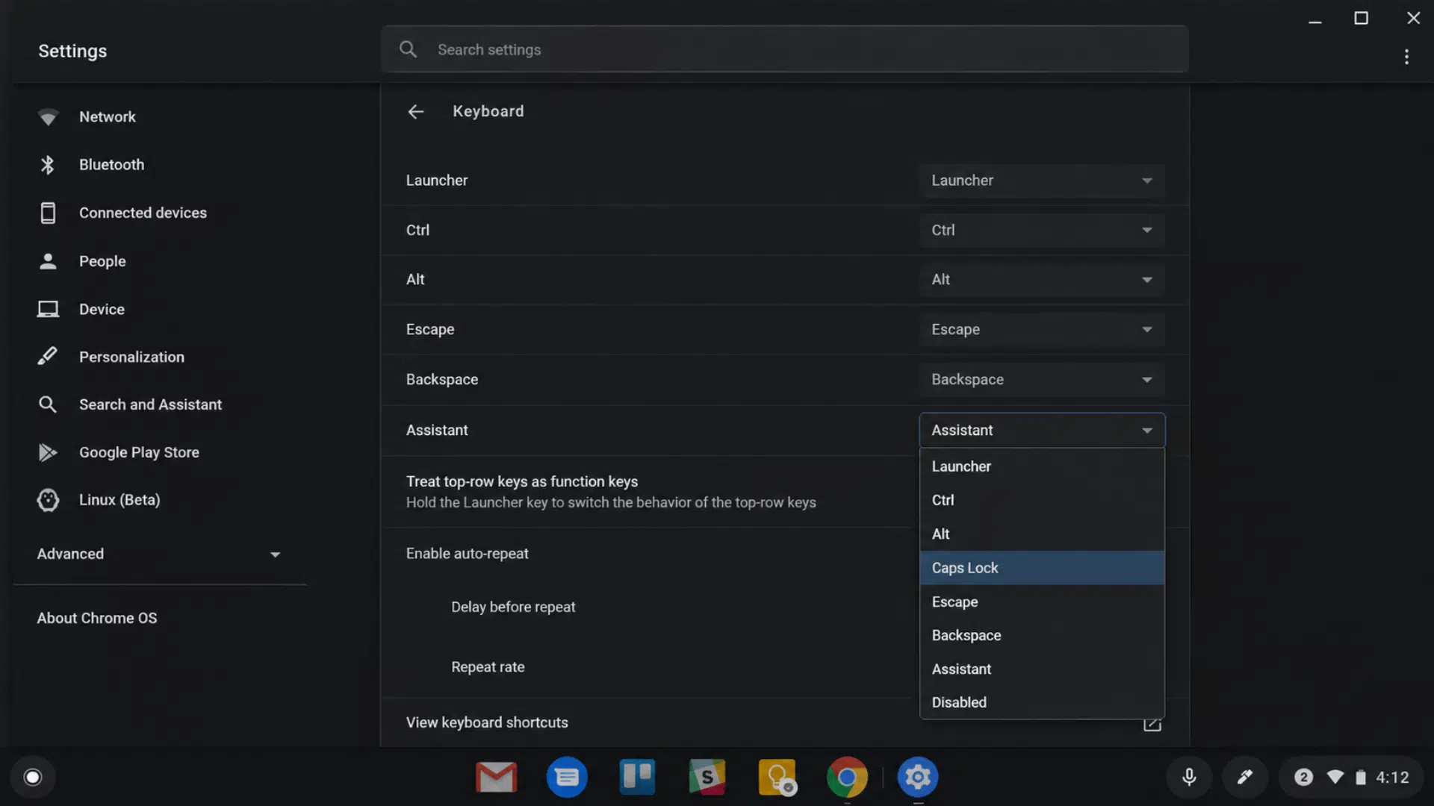1434x806 pixels.
Task: Click the Linux (Beta) penguin icon
Action: click(x=48, y=500)
